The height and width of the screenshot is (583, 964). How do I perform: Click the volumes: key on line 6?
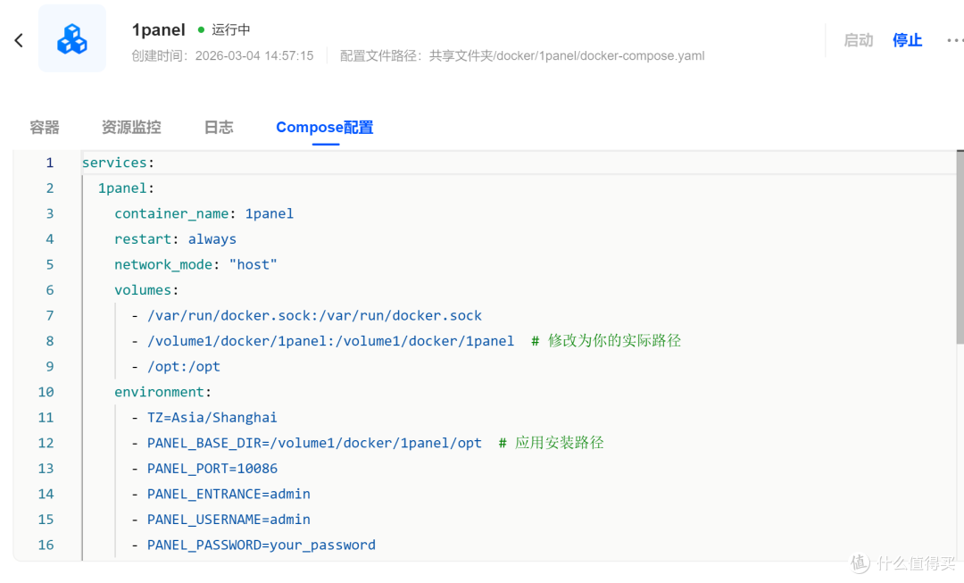point(146,290)
